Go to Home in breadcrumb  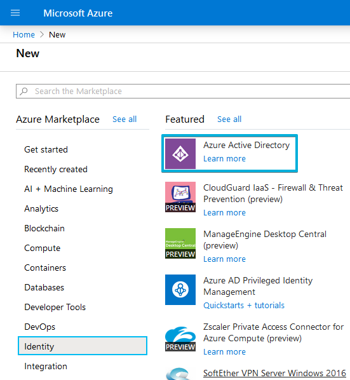[x=24, y=35]
